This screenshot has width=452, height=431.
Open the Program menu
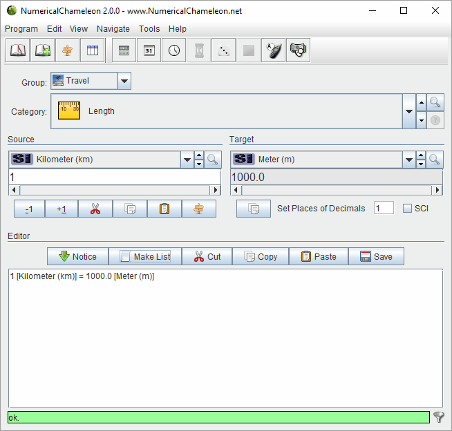[21, 29]
